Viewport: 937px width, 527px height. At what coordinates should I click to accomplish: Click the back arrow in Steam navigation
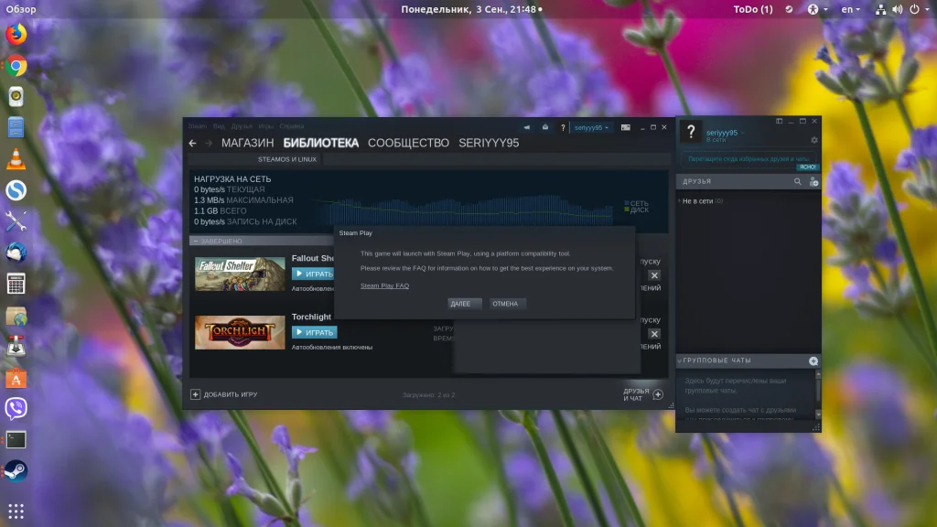[192, 144]
